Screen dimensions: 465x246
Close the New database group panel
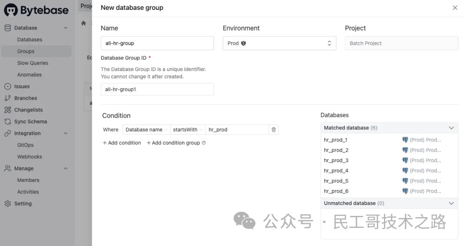(x=455, y=8)
